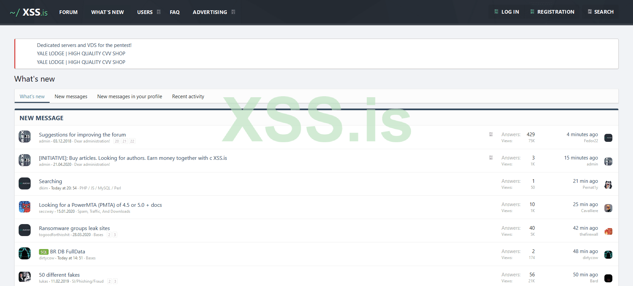Click the thefirewall username link
The image size is (633, 286).
coord(589,234)
